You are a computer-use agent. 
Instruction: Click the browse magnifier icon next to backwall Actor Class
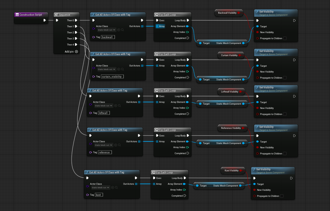[122, 30]
